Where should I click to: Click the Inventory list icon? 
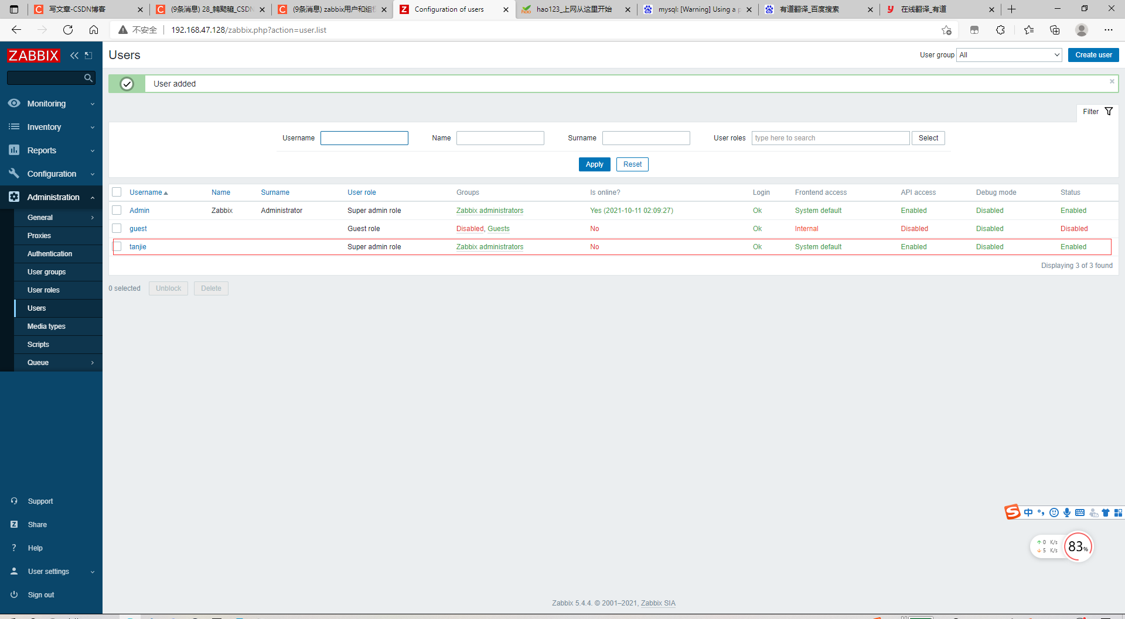pyautogui.click(x=14, y=126)
